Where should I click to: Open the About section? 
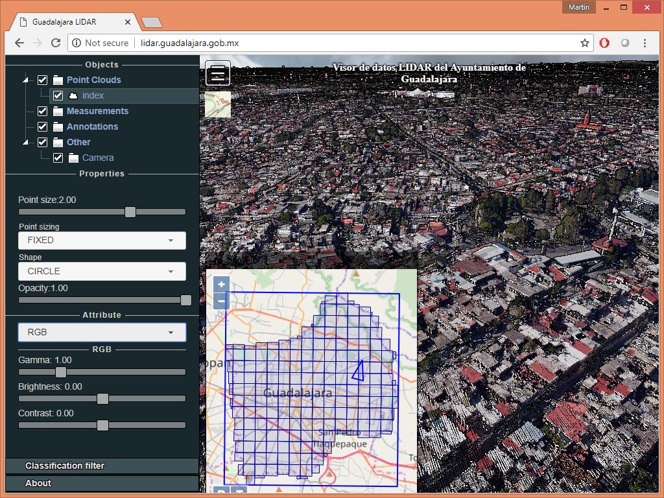pyautogui.click(x=102, y=483)
